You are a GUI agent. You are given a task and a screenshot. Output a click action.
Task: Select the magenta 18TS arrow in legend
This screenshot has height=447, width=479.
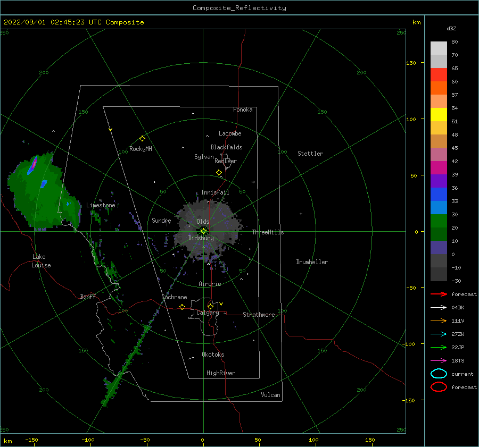click(439, 361)
